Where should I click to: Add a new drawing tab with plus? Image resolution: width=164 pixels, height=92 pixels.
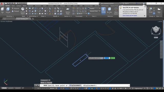(x=33, y=19)
